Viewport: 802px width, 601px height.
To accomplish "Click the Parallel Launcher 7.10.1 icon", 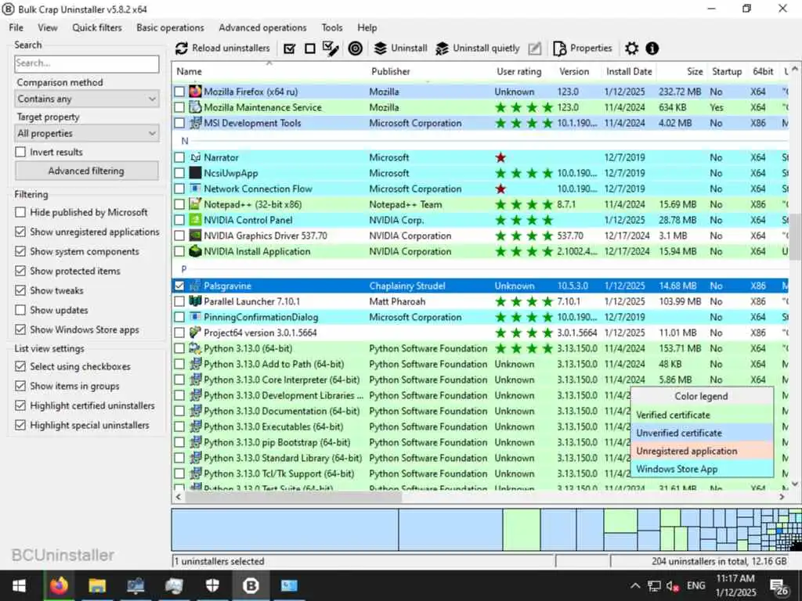I will pyautogui.click(x=195, y=301).
